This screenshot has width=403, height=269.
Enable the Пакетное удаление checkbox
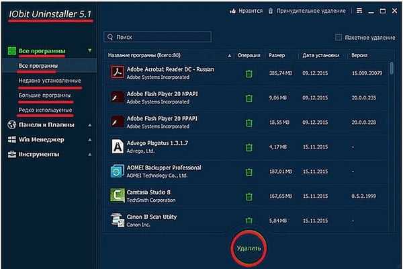pos(339,38)
